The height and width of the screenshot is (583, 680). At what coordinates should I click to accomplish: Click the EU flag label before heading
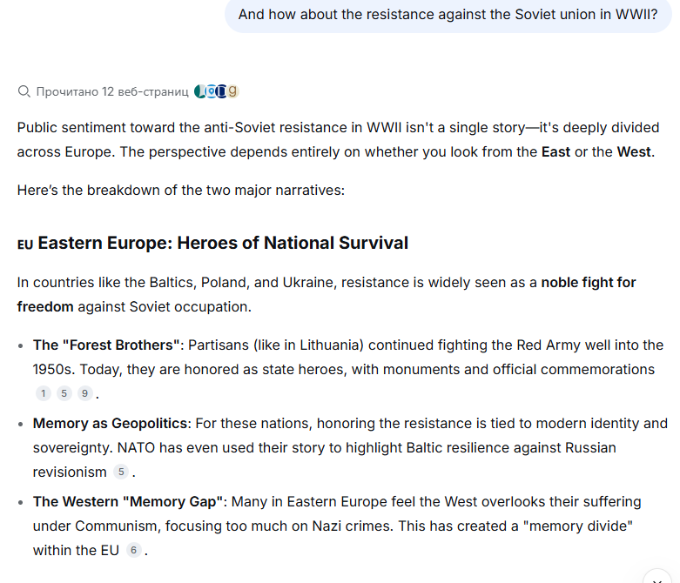click(25, 245)
